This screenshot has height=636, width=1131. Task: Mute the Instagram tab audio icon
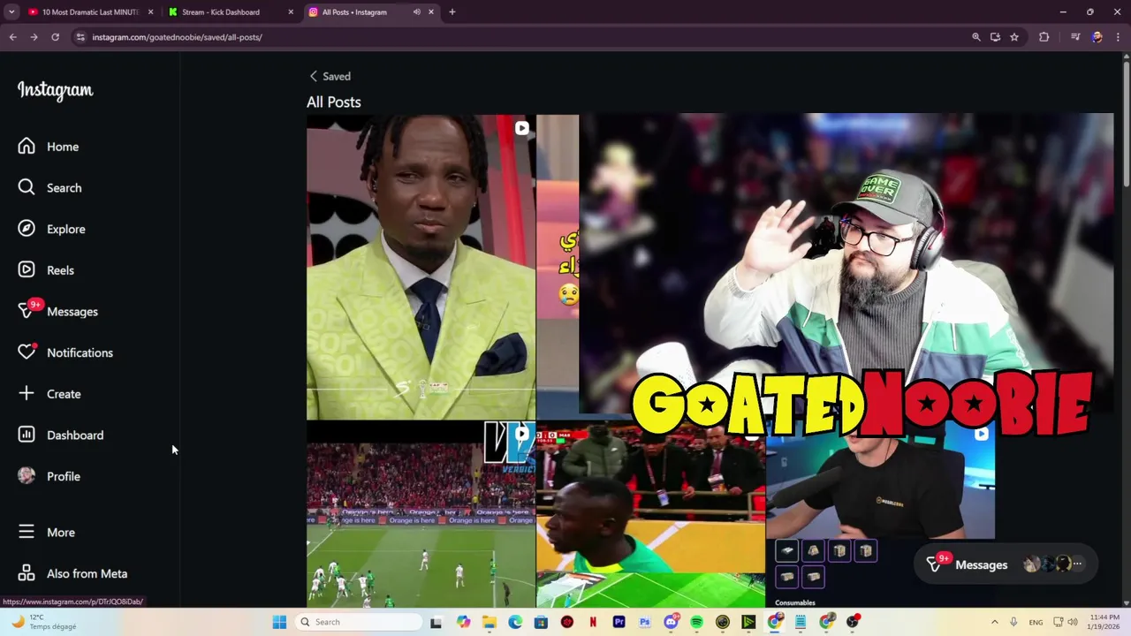click(417, 12)
